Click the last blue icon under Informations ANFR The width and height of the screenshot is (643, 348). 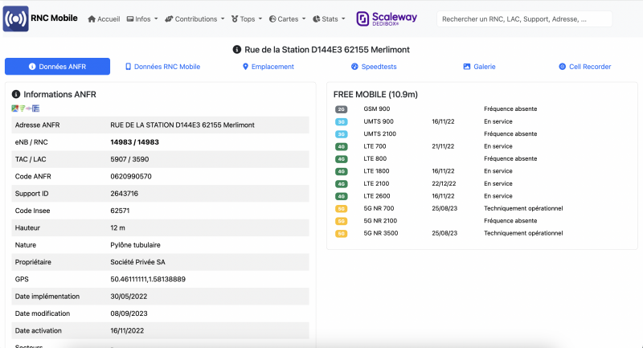tap(35, 108)
